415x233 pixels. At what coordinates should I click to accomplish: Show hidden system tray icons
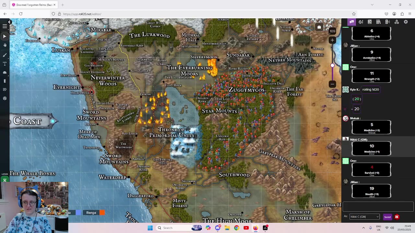point(363,228)
